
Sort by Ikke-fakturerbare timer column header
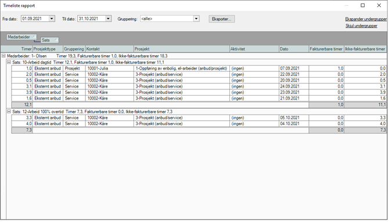click(x=365, y=49)
